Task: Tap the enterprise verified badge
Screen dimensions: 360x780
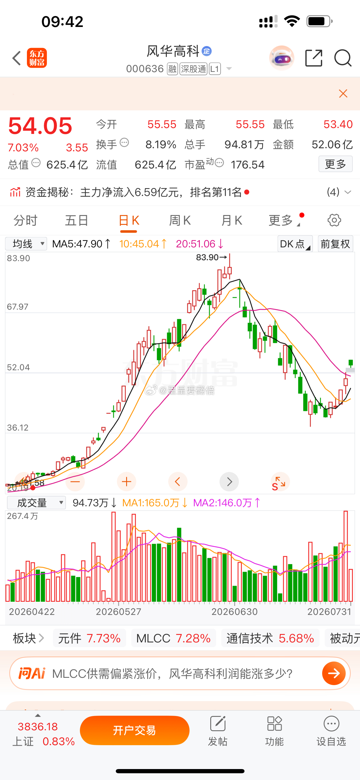Action: coord(207,51)
